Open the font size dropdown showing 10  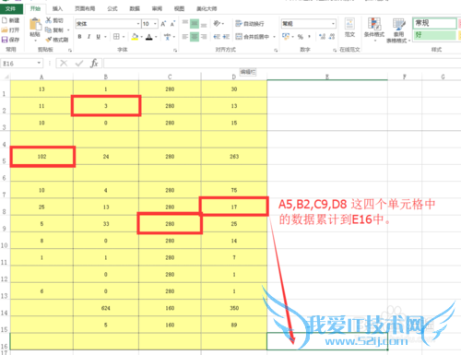click(x=155, y=24)
